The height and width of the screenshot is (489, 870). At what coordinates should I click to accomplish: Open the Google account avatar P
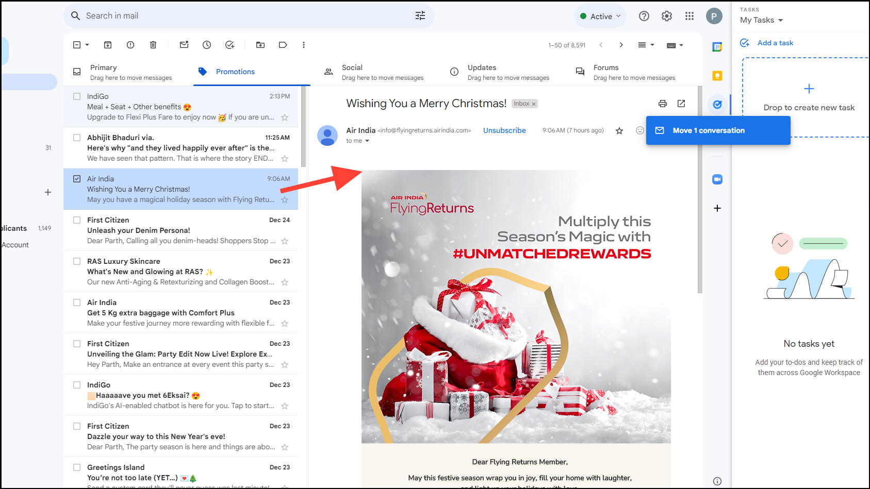(x=714, y=16)
